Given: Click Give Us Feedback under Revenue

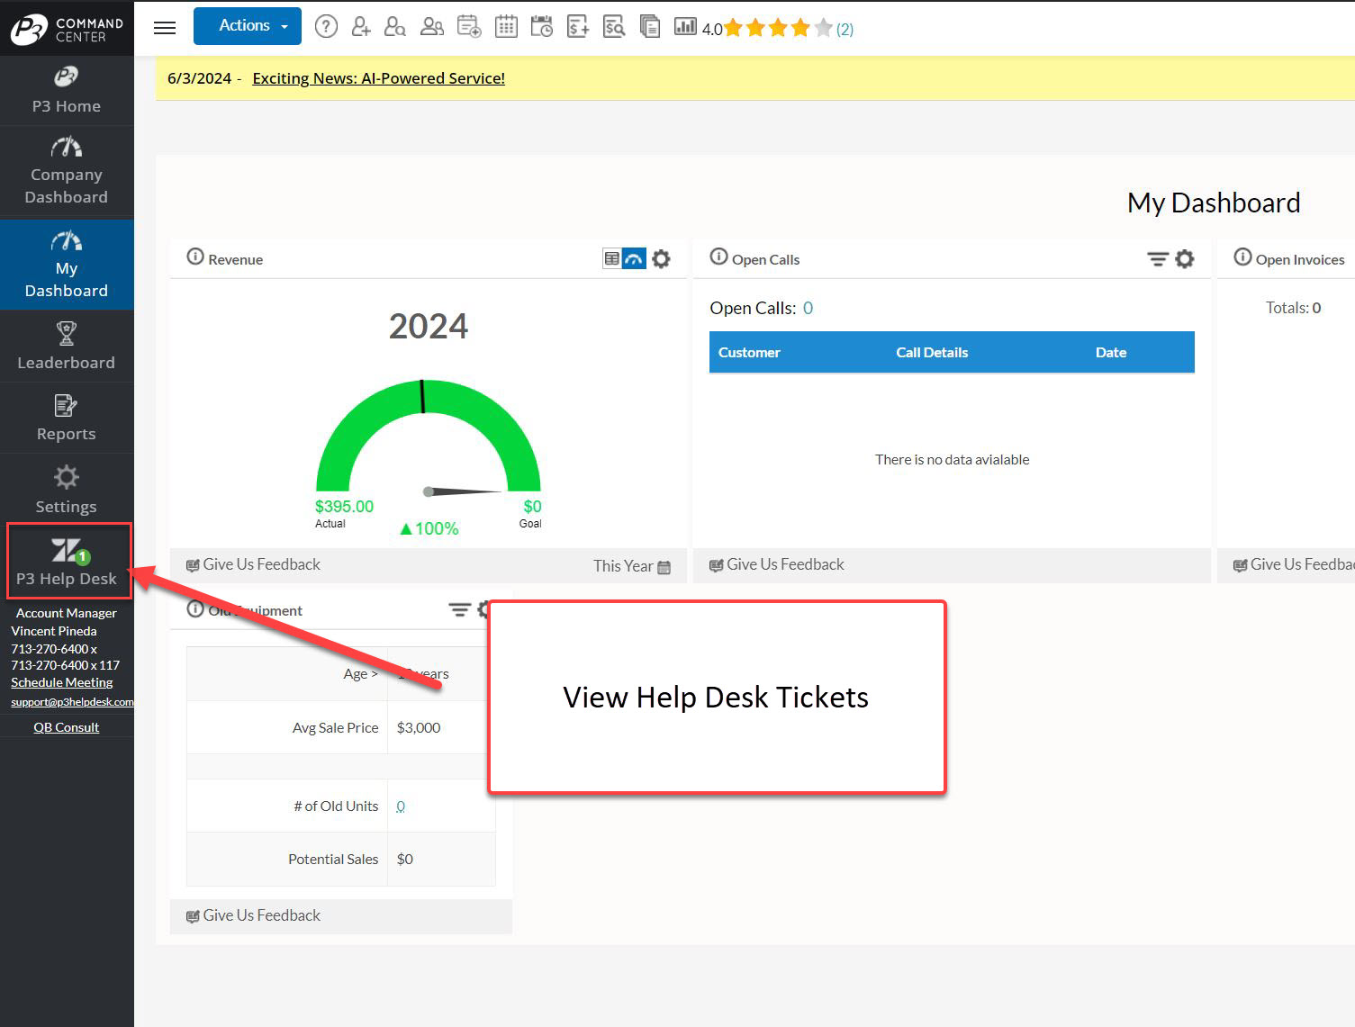Looking at the screenshot, I should pos(253,564).
